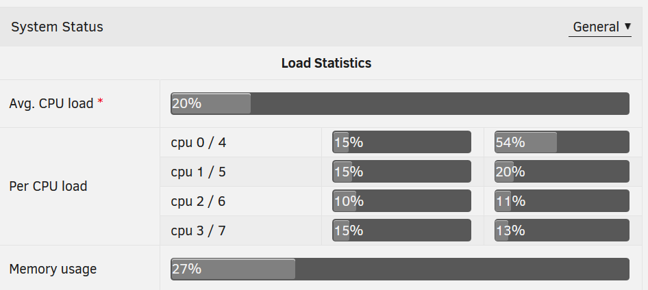Click the cpu 7 bar showing 13%
This screenshot has height=290, width=648.
tap(562, 230)
